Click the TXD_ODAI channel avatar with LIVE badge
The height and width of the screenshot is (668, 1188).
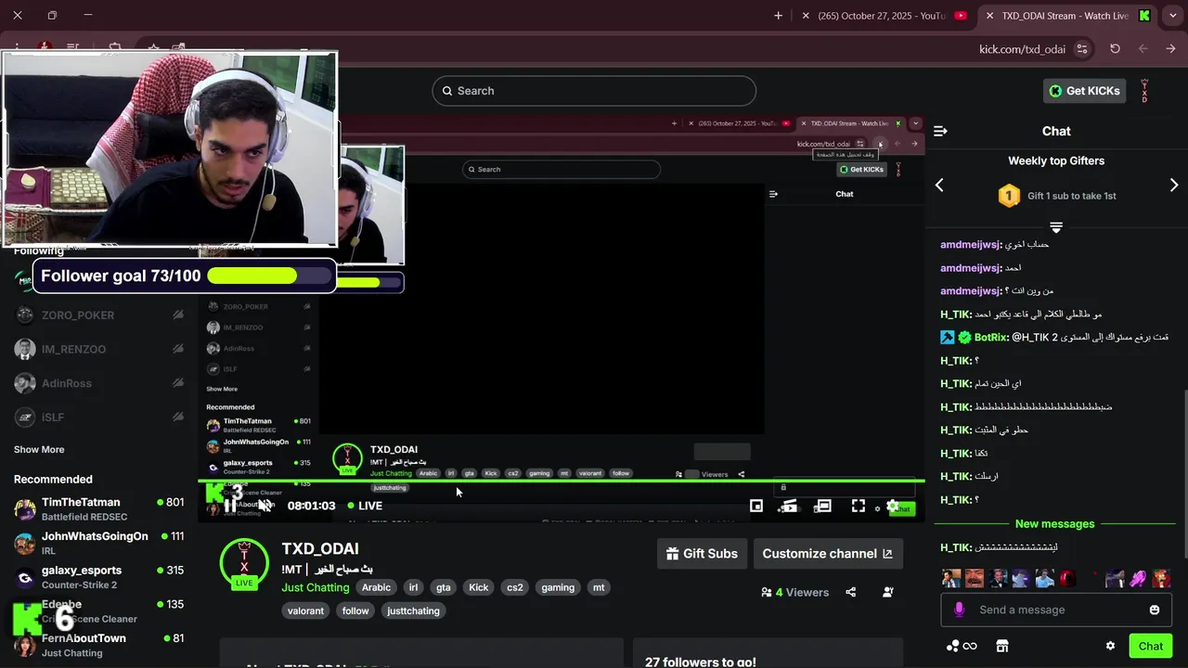pos(244,563)
